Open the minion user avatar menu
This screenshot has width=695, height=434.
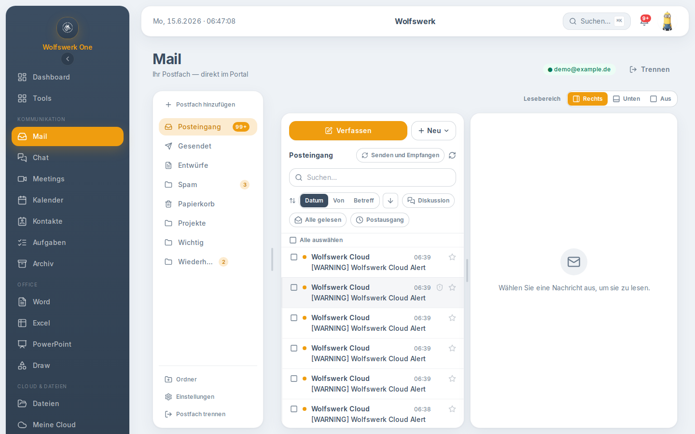click(667, 21)
